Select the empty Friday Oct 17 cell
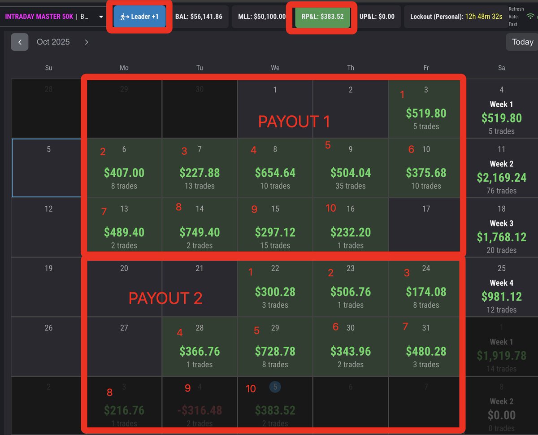Screen dimensions: 538x435 (426, 227)
